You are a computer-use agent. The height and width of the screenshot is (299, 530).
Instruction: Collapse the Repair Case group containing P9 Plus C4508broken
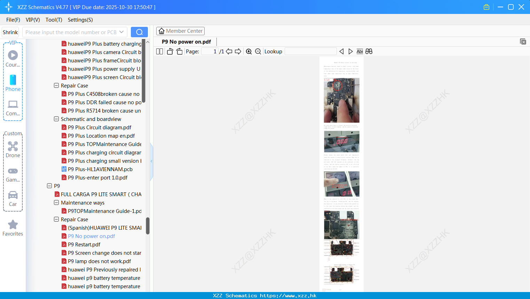(x=56, y=85)
